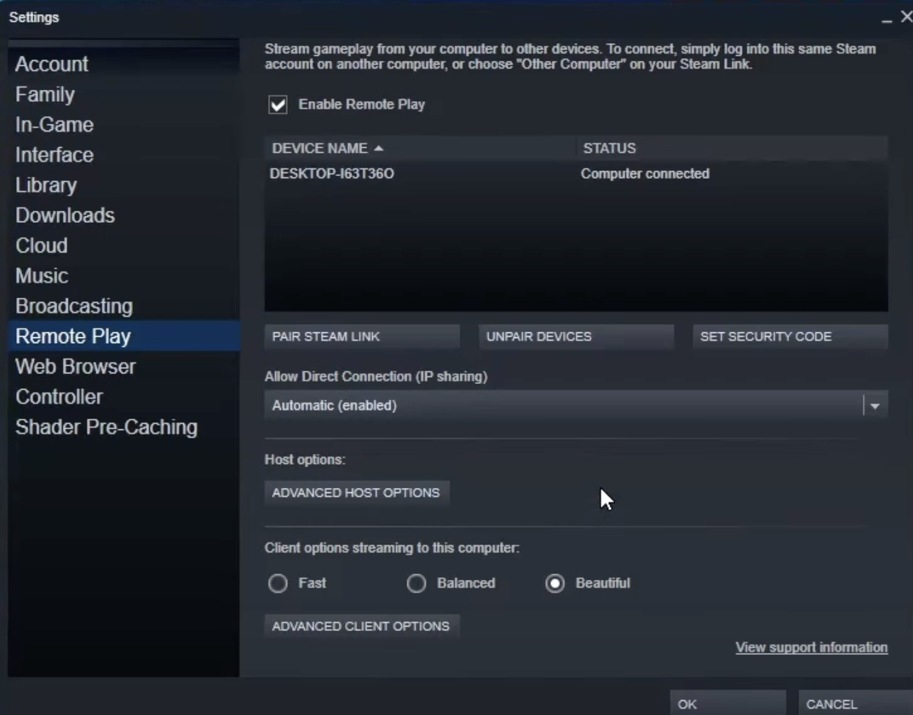
Task: View Shader Pre-Caching settings
Action: pyautogui.click(x=107, y=426)
